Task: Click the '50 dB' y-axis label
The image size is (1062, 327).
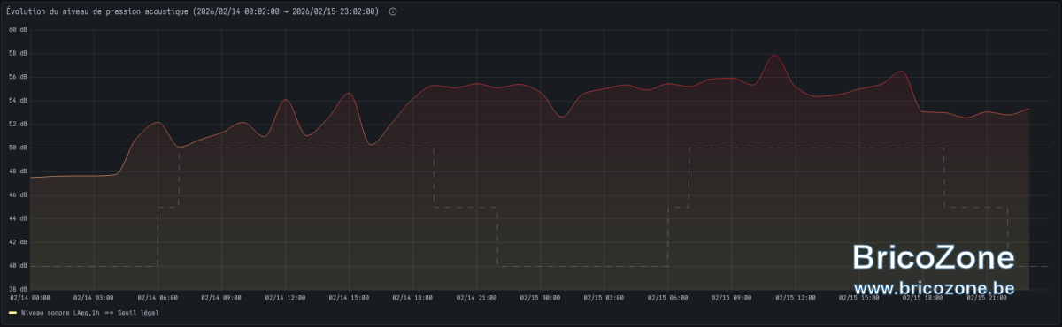Action: click(x=18, y=148)
